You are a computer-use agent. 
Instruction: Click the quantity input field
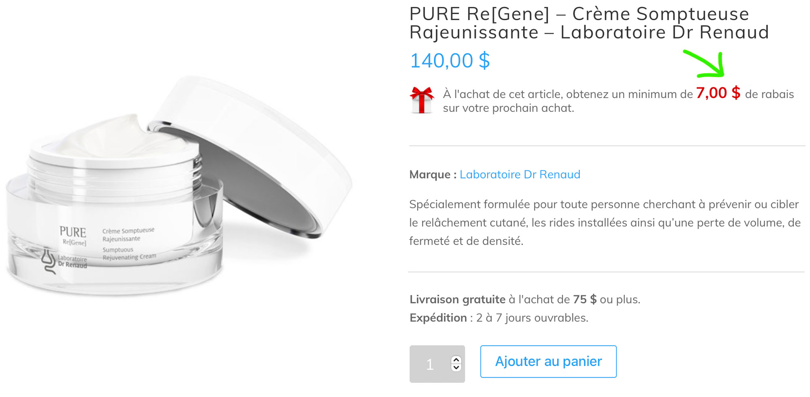click(x=437, y=364)
